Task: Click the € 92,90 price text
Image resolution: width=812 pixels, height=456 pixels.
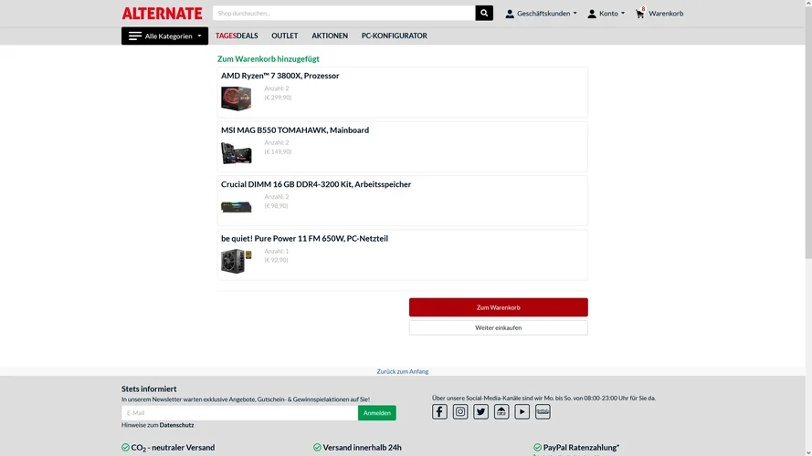Action: click(276, 260)
